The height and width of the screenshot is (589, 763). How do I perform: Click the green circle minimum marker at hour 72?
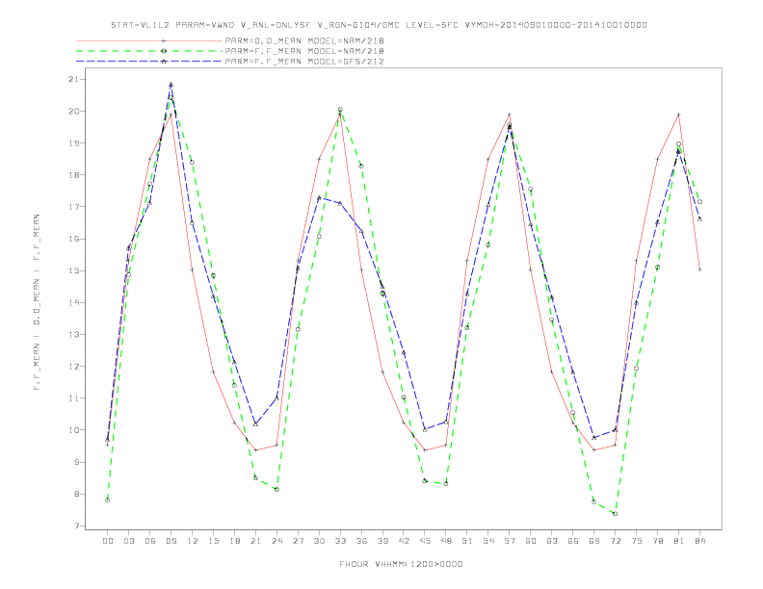[x=615, y=514]
